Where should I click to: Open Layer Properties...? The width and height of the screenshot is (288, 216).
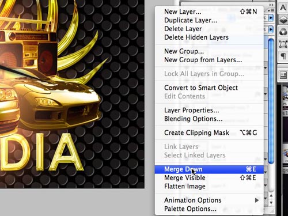tap(209, 110)
